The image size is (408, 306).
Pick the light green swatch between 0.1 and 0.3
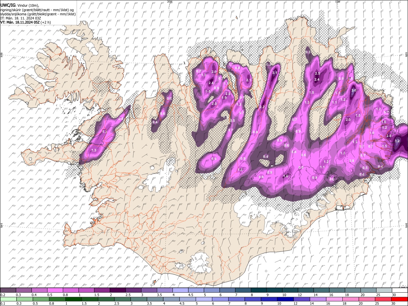pos(8,299)
